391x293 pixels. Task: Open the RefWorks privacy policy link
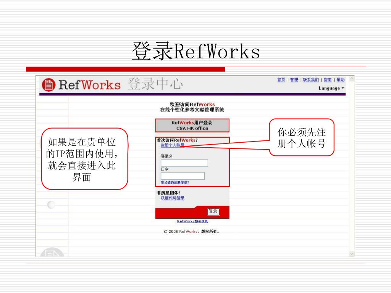tap(192, 221)
